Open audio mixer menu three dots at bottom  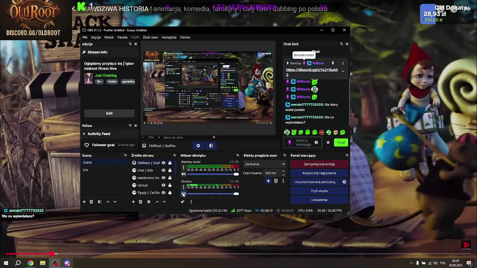tap(191, 202)
